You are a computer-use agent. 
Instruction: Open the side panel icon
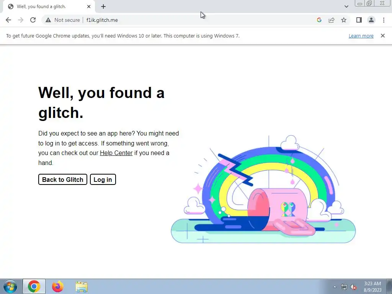click(x=359, y=20)
